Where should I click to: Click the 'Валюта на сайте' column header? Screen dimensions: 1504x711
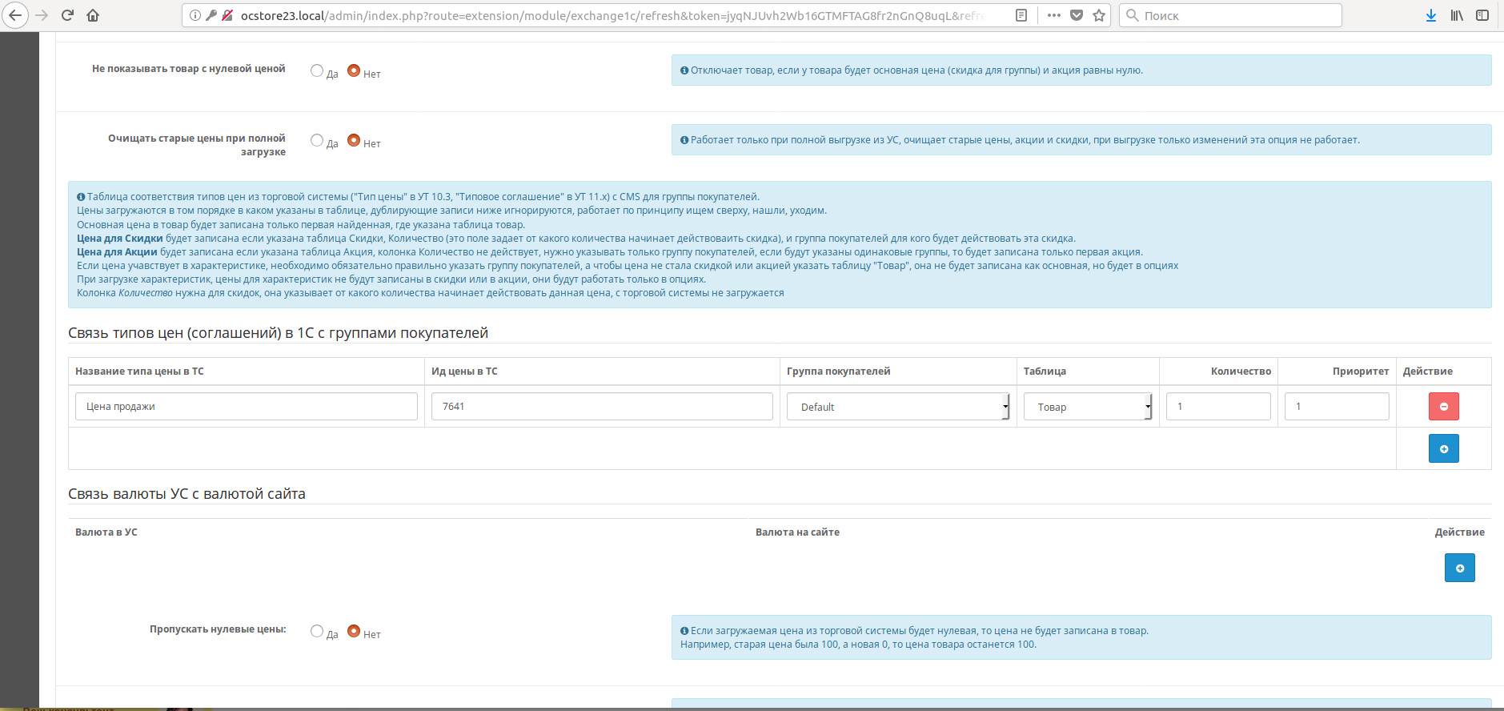(x=797, y=532)
